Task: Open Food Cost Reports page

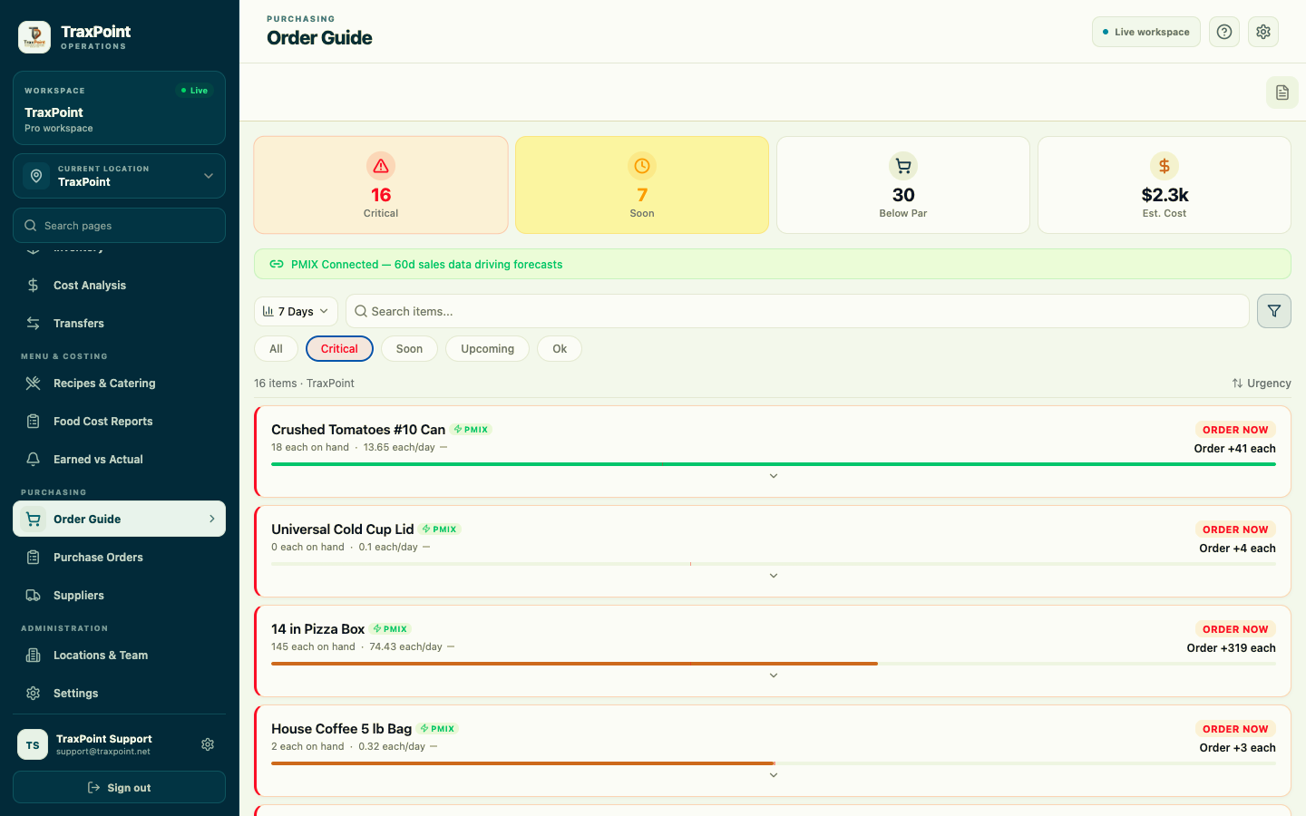Action: point(119,422)
